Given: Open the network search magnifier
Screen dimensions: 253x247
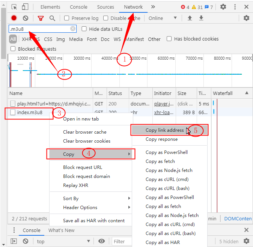Looking at the screenshot, I should click(x=53, y=18).
